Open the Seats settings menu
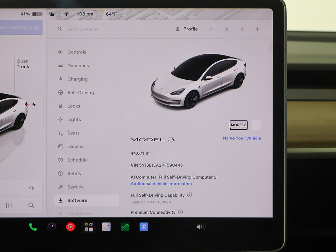This screenshot has height=252, width=336. [x=86, y=133]
